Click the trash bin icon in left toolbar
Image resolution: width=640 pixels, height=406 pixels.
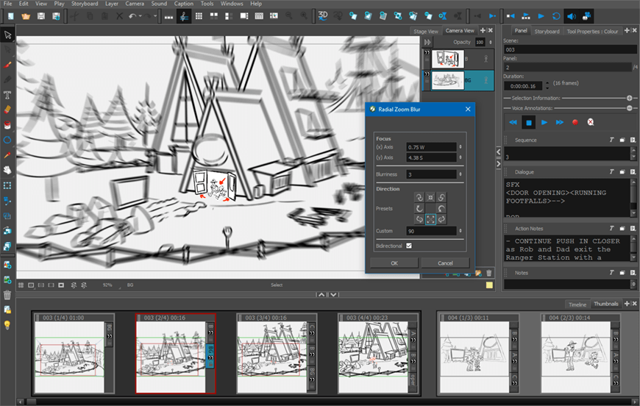(7, 295)
